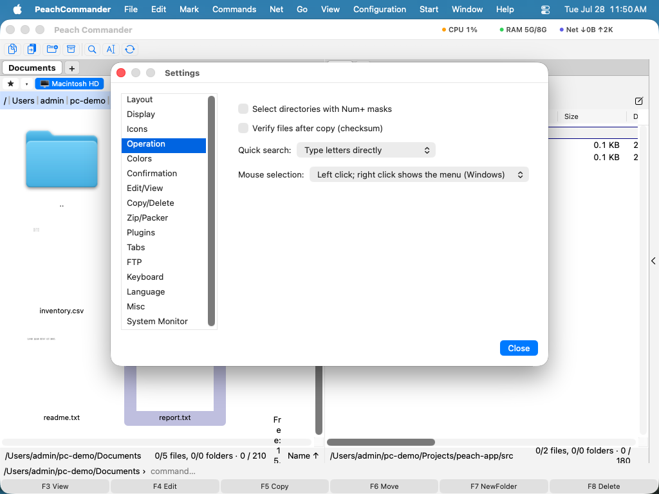
Task: Select Layout in settings list
Action: tap(163, 100)
